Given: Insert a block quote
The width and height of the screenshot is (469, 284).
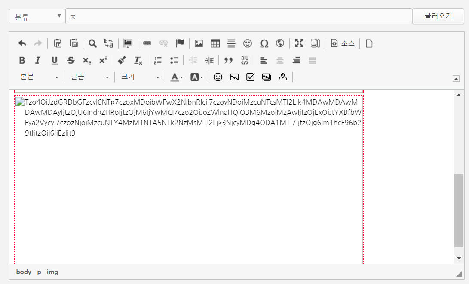Looking at the screenshot, I should 228,60.
